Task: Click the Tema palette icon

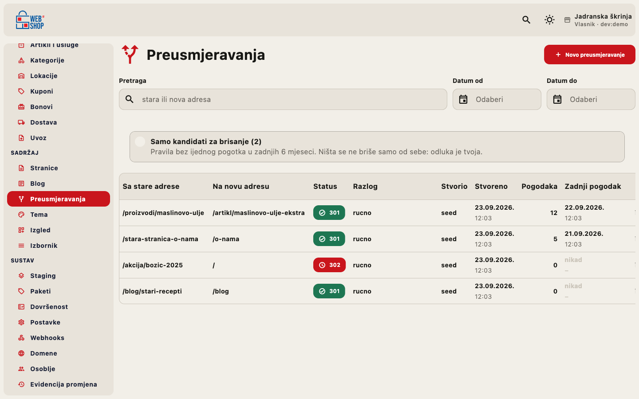Action: point(21,215)
